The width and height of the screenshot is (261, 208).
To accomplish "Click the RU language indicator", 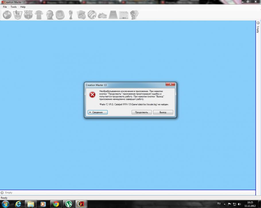I will pos(219,203).
